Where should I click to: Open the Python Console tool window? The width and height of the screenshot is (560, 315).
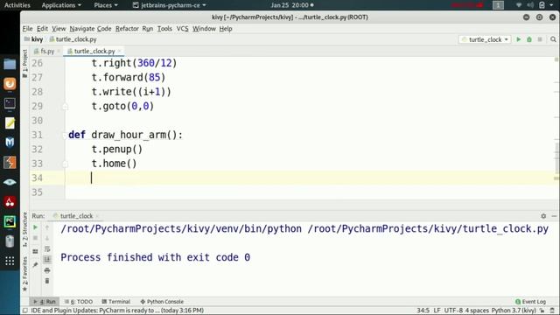coord(162,302)
